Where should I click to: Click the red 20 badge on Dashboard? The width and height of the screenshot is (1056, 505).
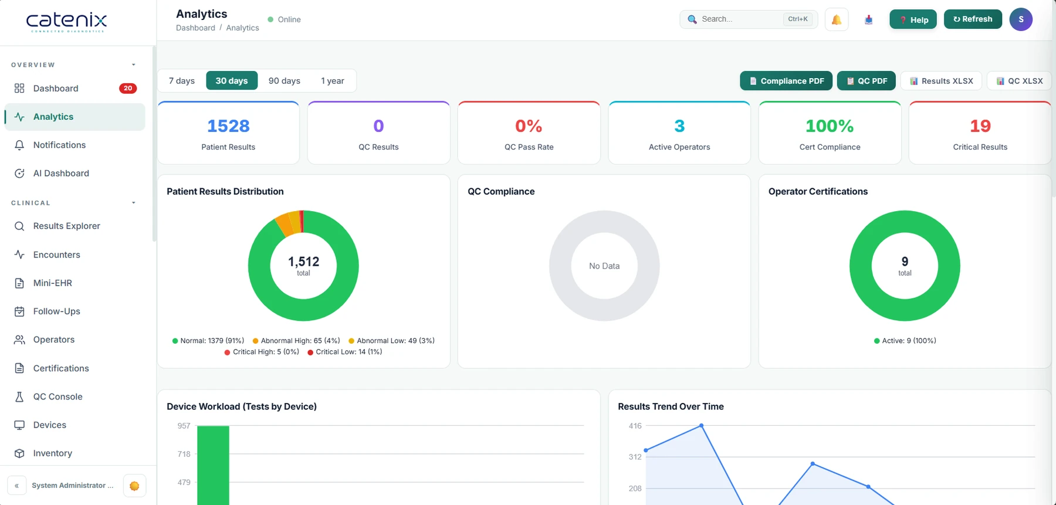point(128,88)
